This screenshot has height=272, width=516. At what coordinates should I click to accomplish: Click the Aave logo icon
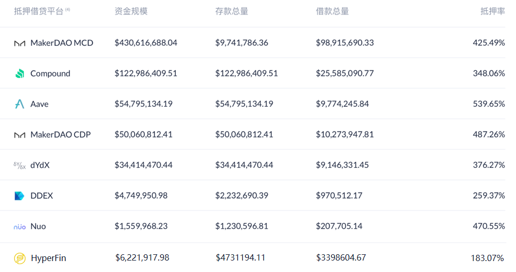20,104
